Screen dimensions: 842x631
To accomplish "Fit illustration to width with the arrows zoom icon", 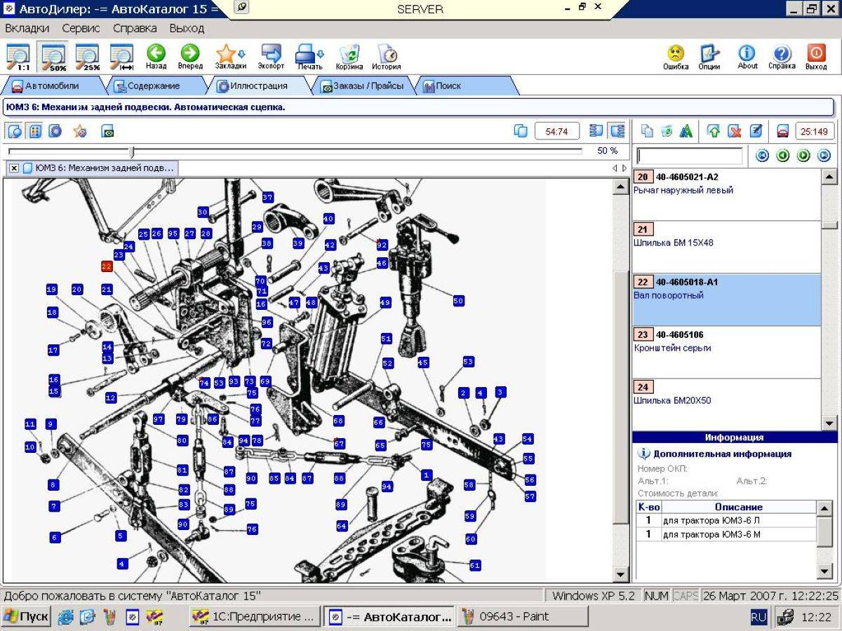I will pyautogui.click(x=122, y=57).
